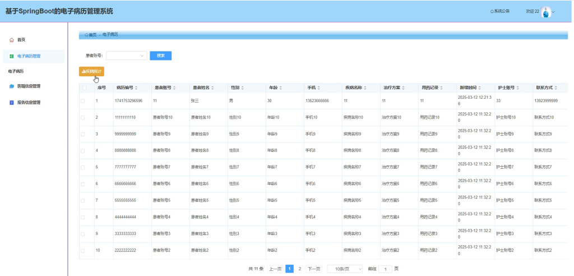Click phone number 13623666666 cell
Image resolution: width=574 pixels, height=276 pixels.
[x=317, y=101]
